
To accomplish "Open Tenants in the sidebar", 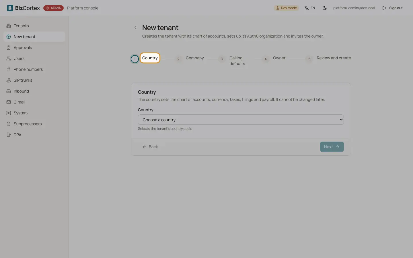I will [34, 26].
